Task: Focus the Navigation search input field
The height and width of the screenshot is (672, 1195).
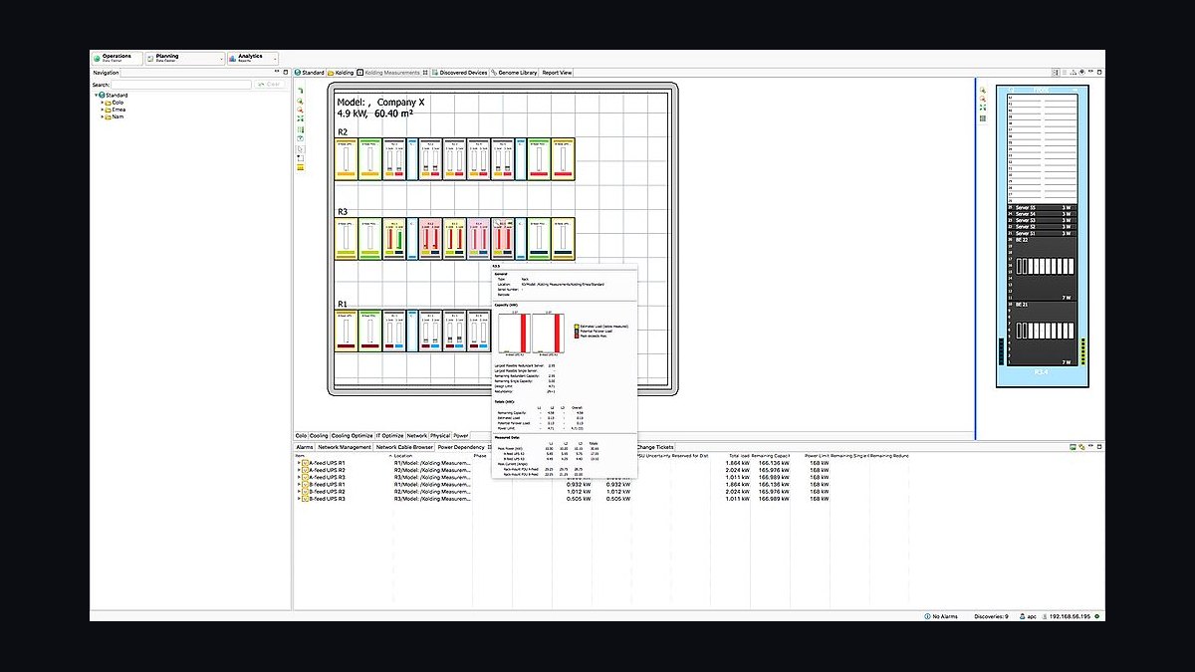Action: [x=181, y=85]
